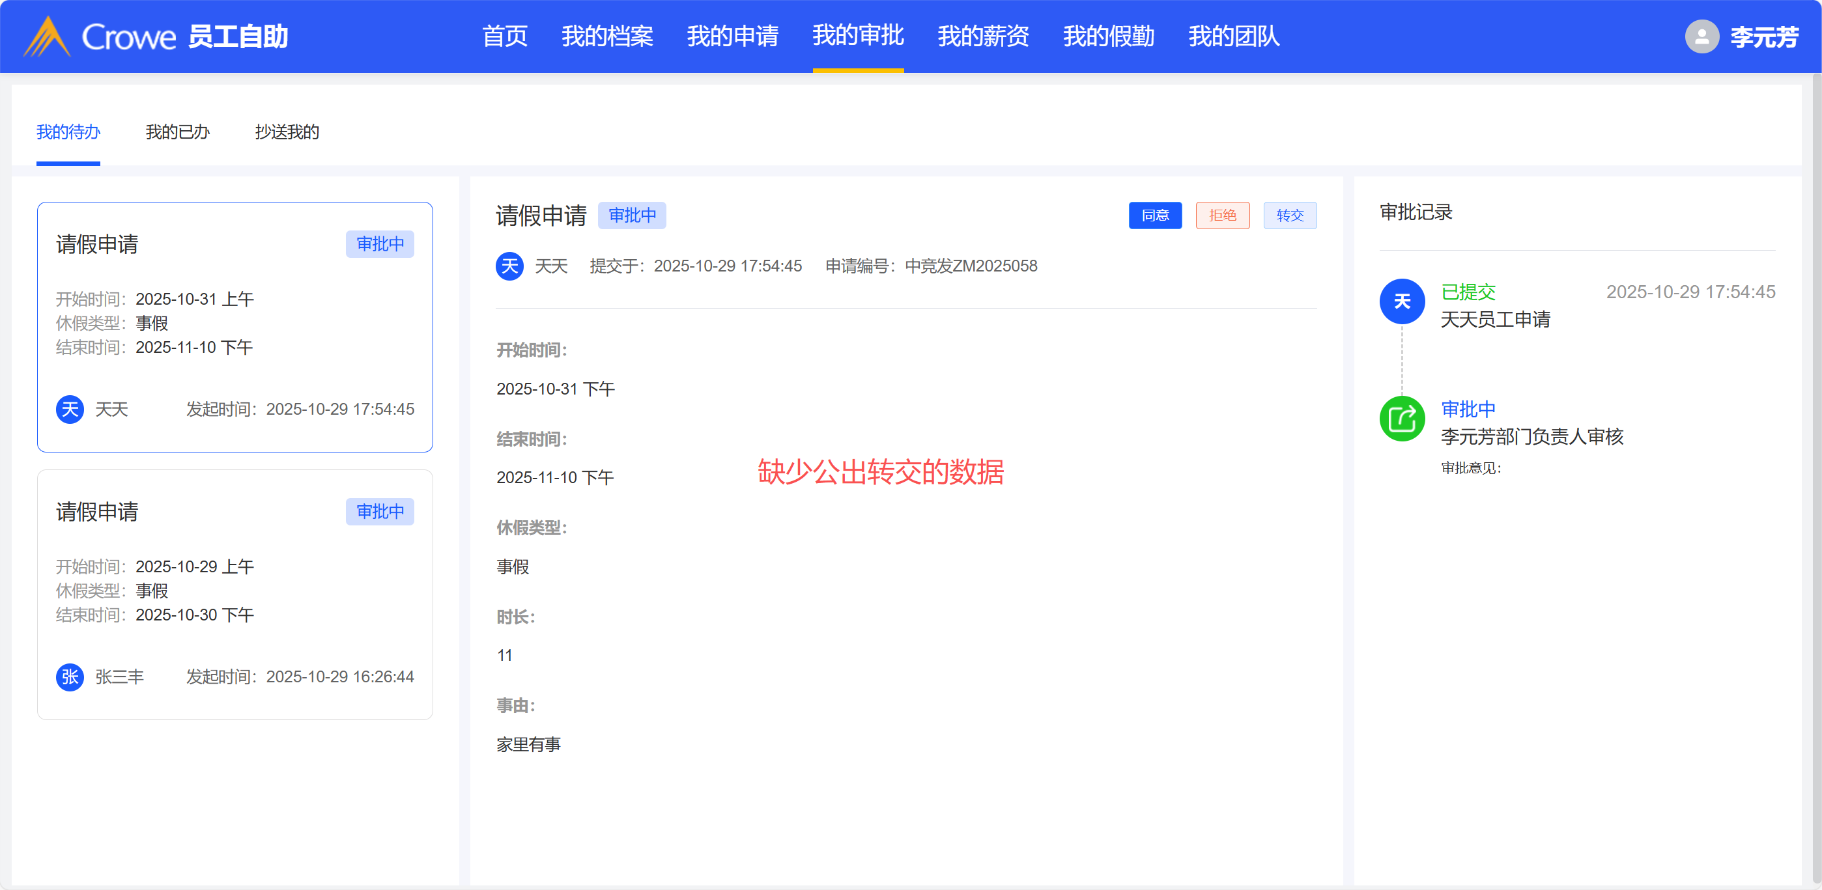Navigate to 我的假勤 page
This screenshot has height=890, width=1822.
(x=1108, y=36)
